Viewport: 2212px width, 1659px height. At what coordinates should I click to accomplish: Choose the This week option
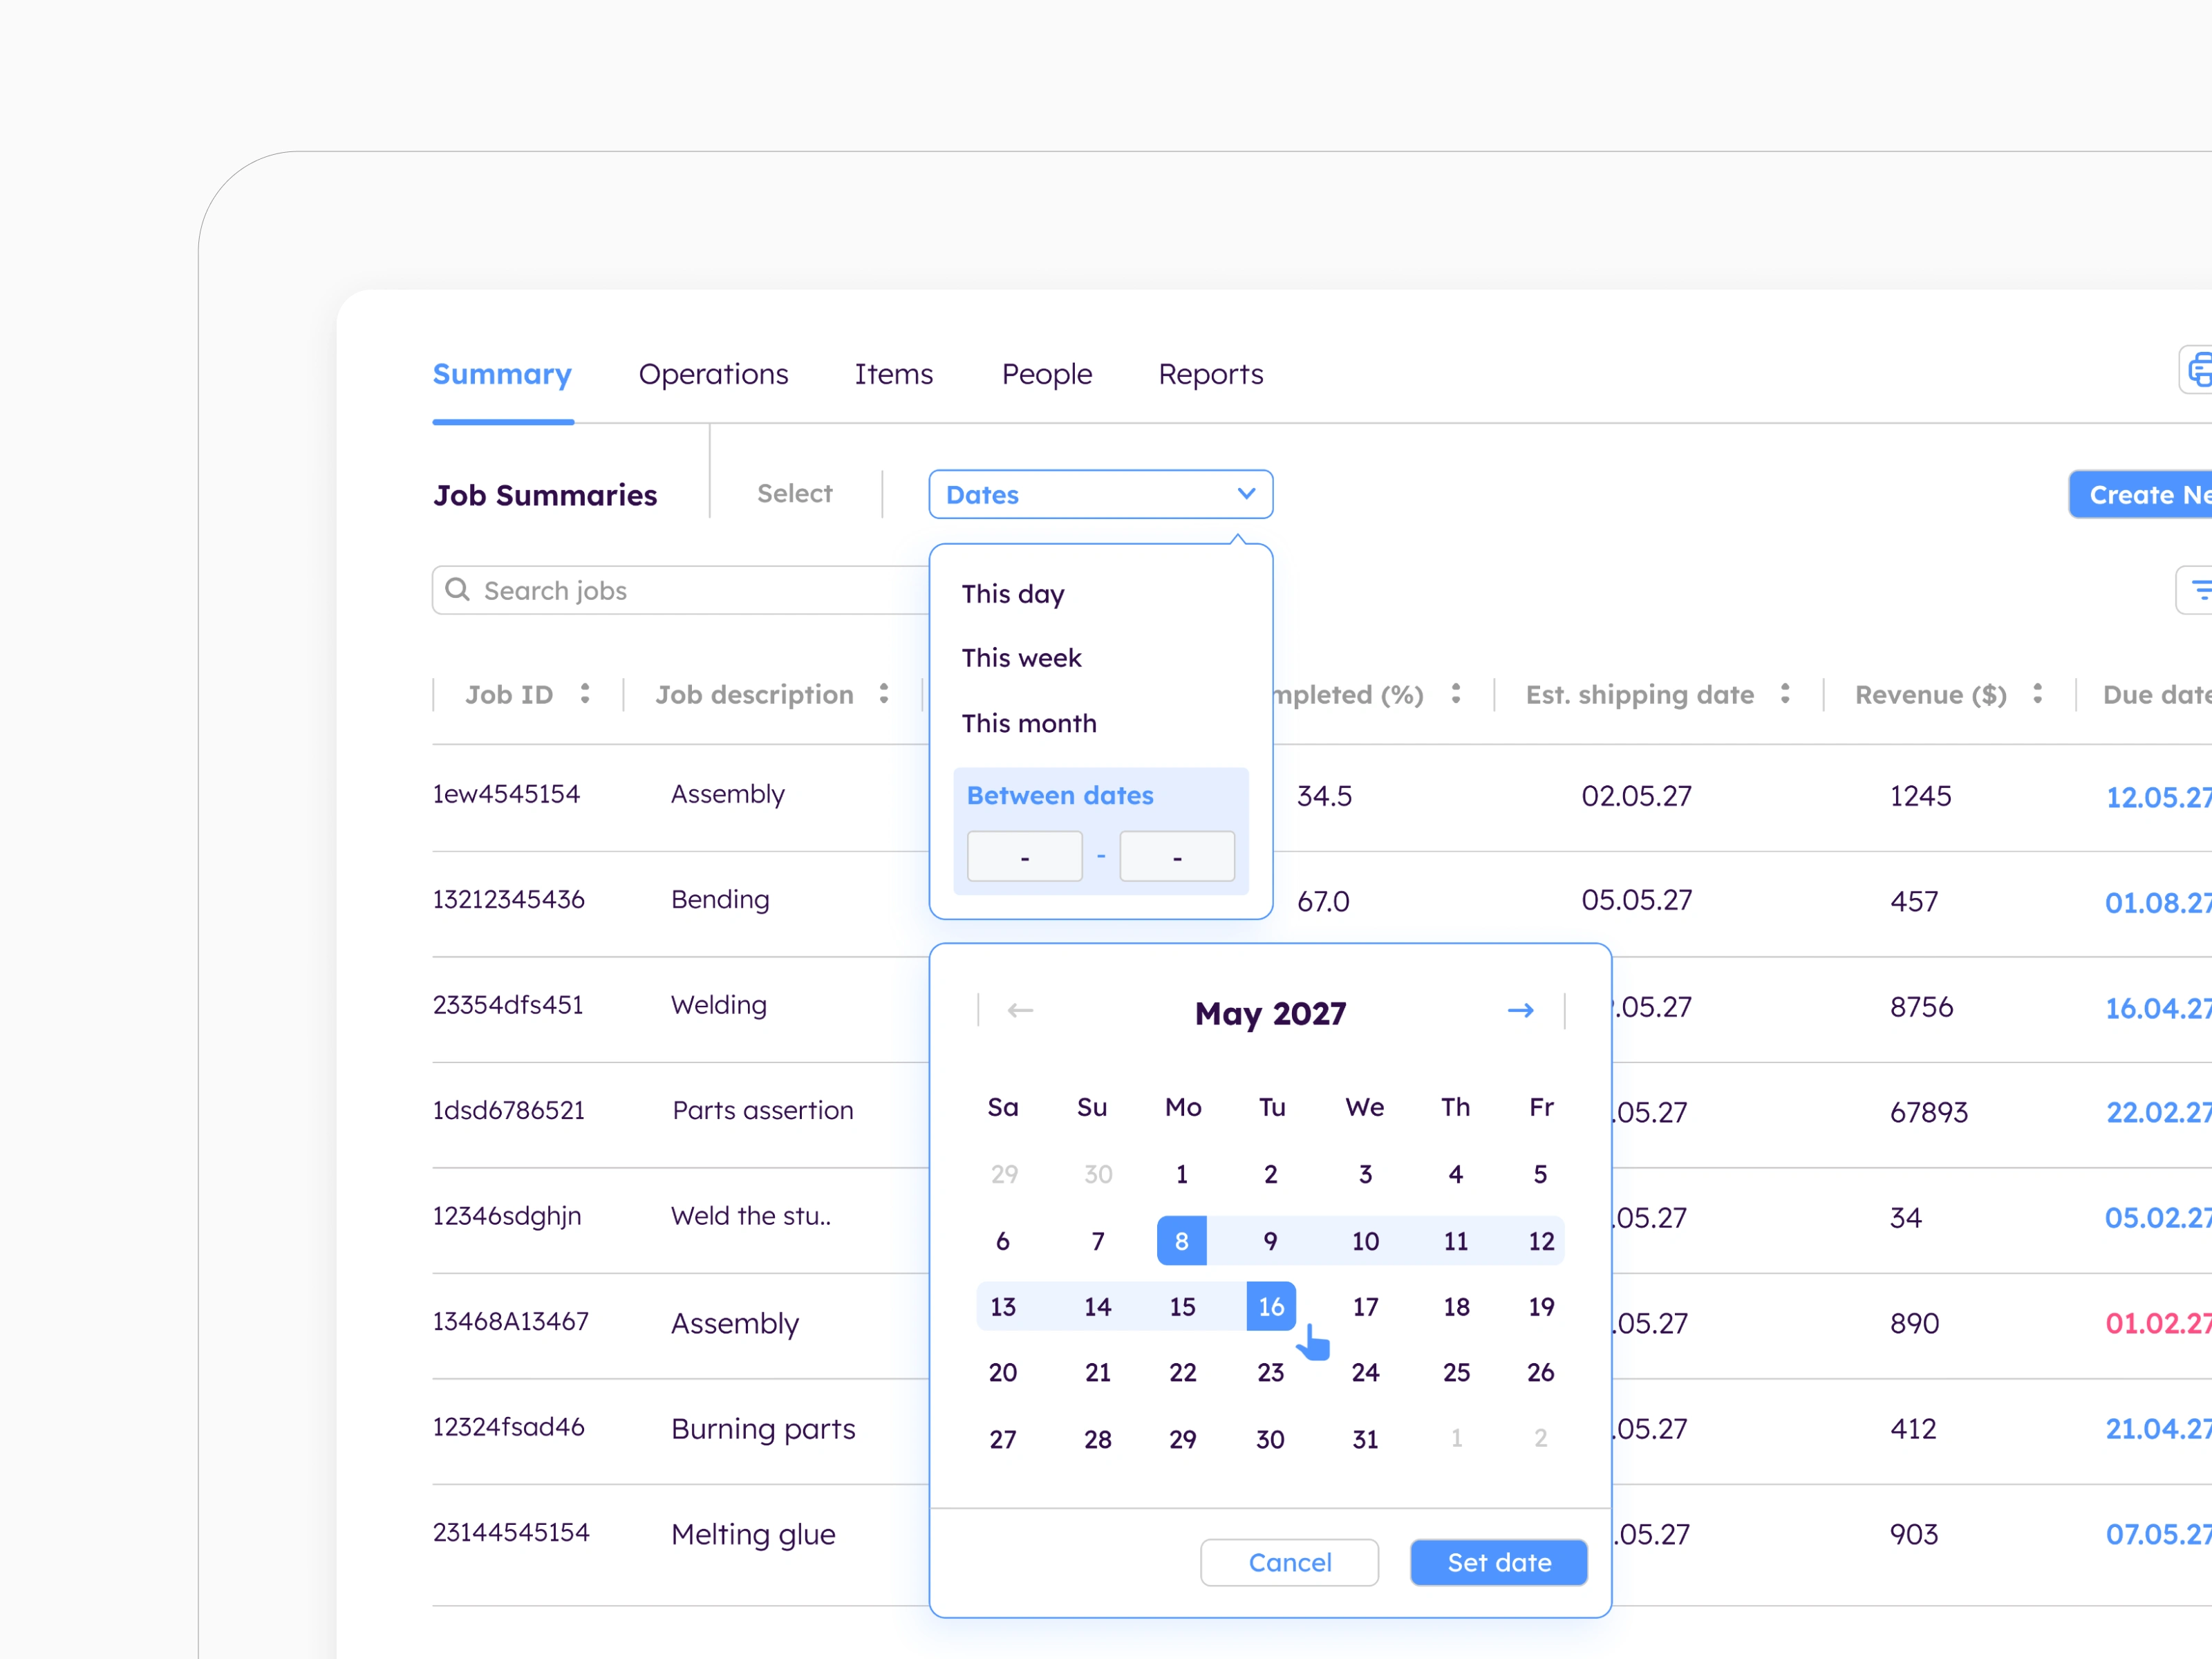[x=1022, y=657]
